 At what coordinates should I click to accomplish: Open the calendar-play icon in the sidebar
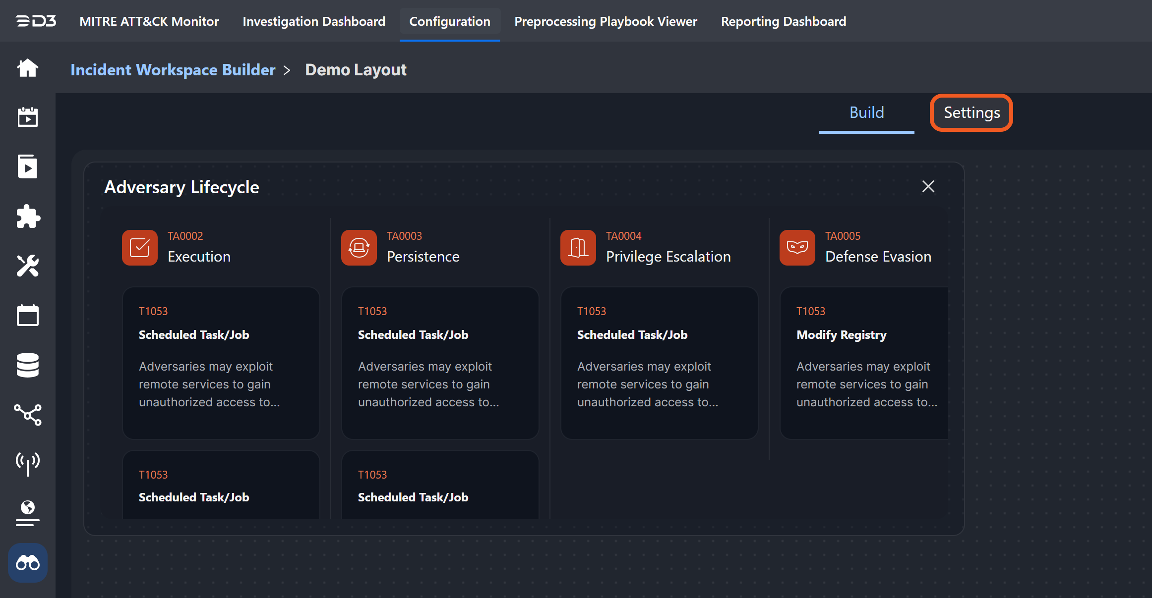[x=28, y=117]
